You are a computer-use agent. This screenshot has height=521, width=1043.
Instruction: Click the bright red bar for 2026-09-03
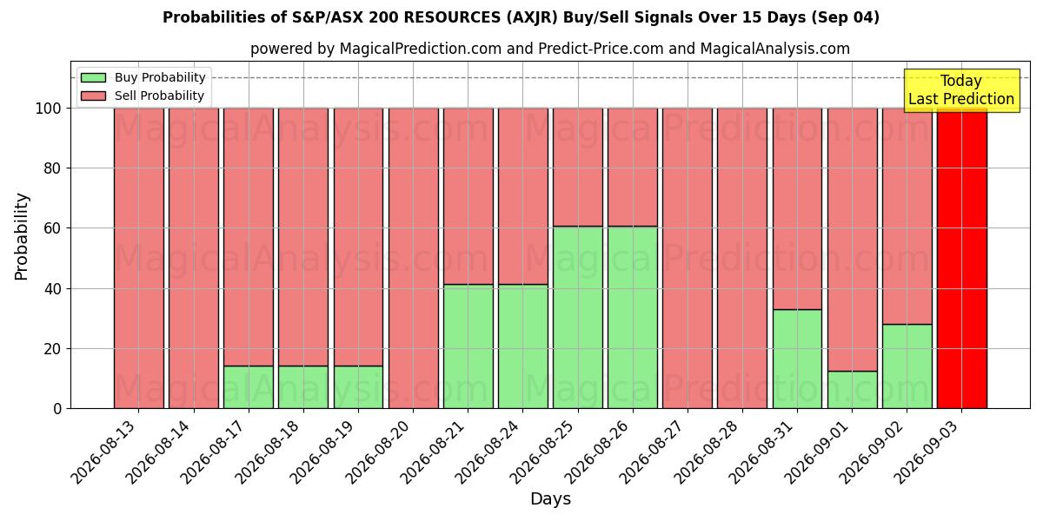tap(961, 258)
